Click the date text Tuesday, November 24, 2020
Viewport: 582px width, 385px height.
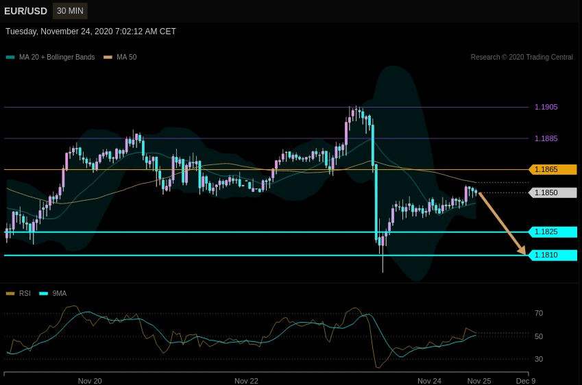[59, 32]
